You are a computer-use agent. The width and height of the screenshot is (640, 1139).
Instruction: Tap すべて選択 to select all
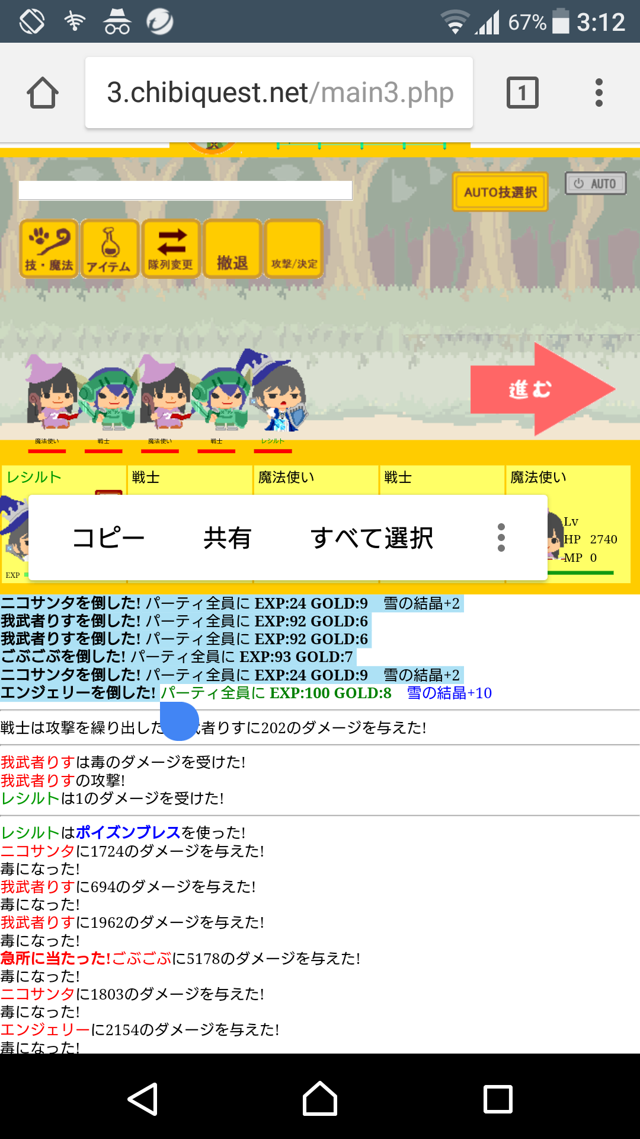(x=372, y=538)
